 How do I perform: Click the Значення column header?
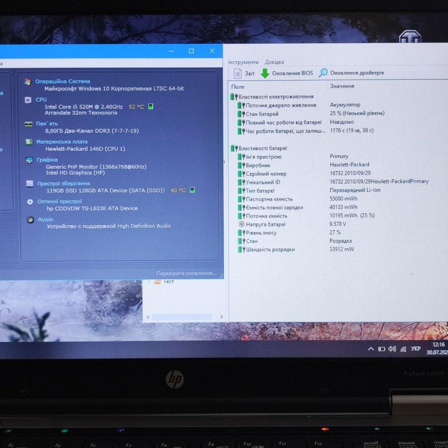342,86
